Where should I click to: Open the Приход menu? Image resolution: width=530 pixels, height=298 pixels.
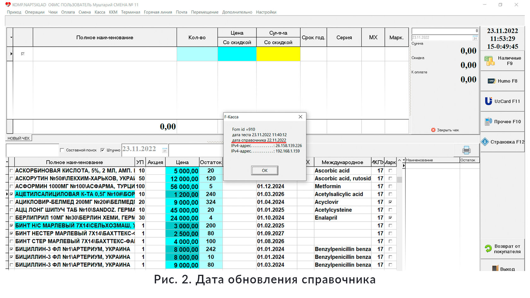14,12
